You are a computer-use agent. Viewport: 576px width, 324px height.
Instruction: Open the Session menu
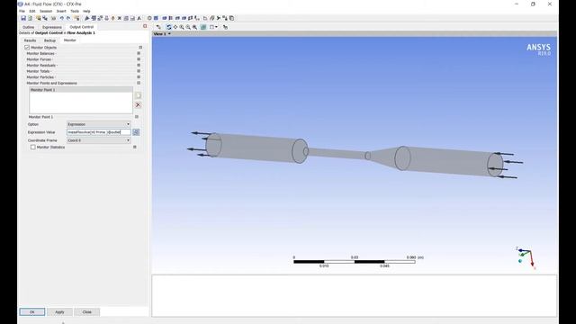pos(46,11)
